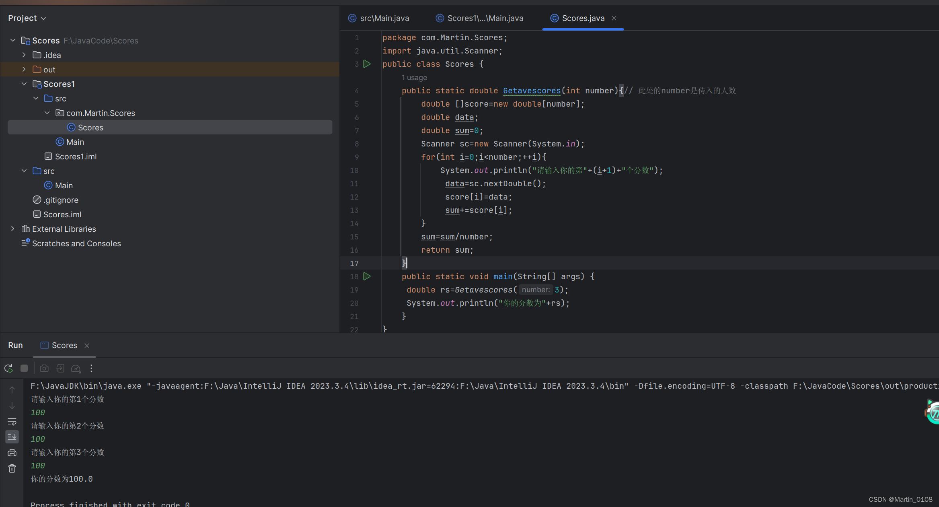Click the Stop process square icon
939x507 pixels.
[24, 368]
